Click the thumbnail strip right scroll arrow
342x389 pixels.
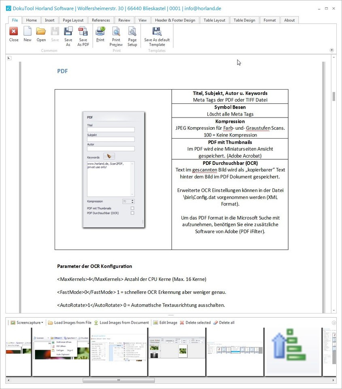coord(333,380)
